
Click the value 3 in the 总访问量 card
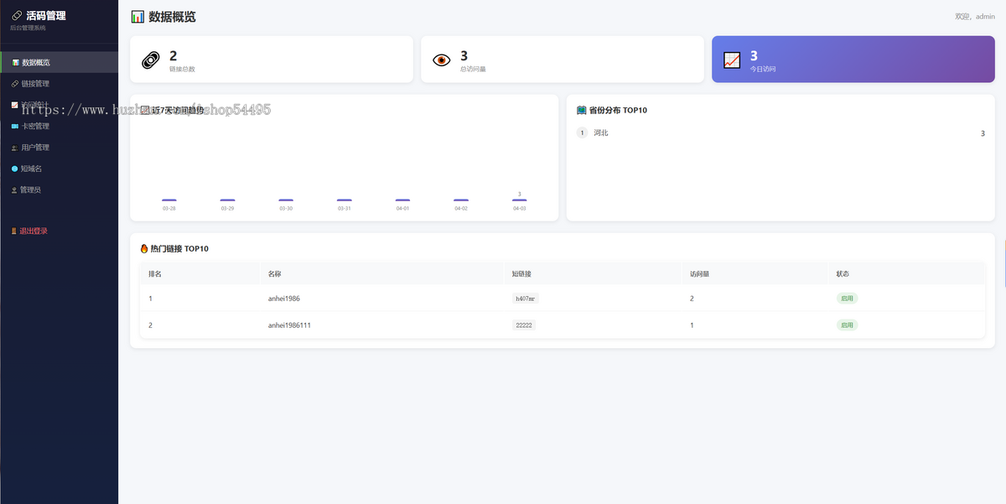[x=464, y=55]
